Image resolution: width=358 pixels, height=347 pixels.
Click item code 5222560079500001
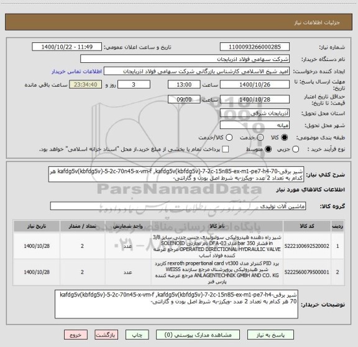point(307,272)
